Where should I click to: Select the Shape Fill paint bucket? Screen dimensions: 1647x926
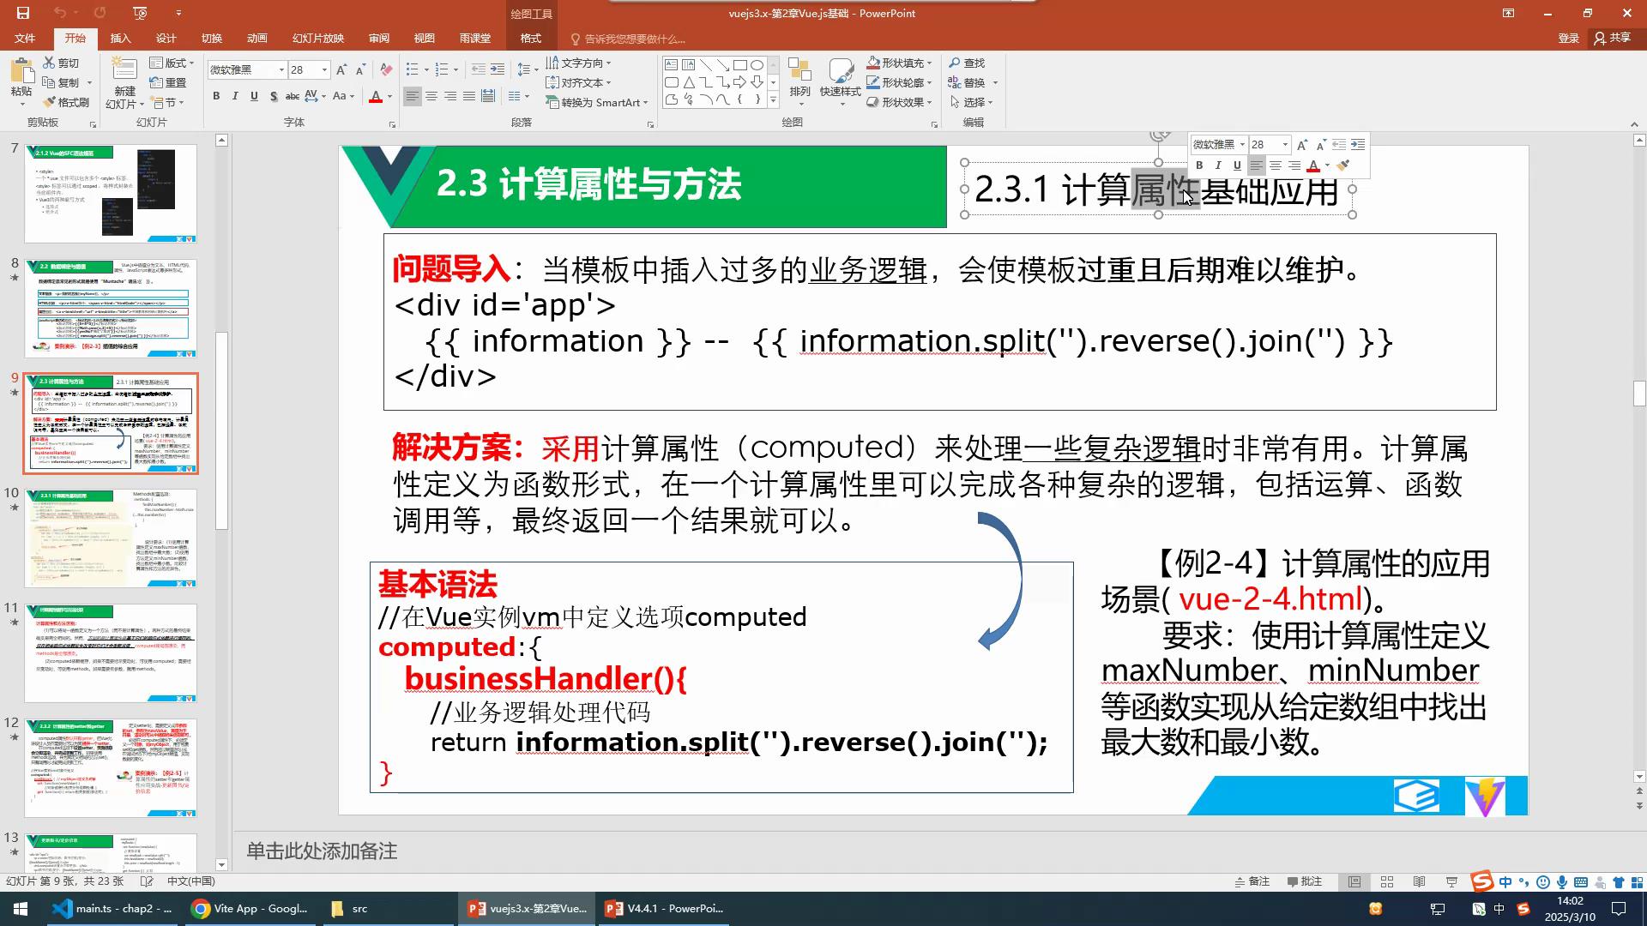tap(872, 63)
